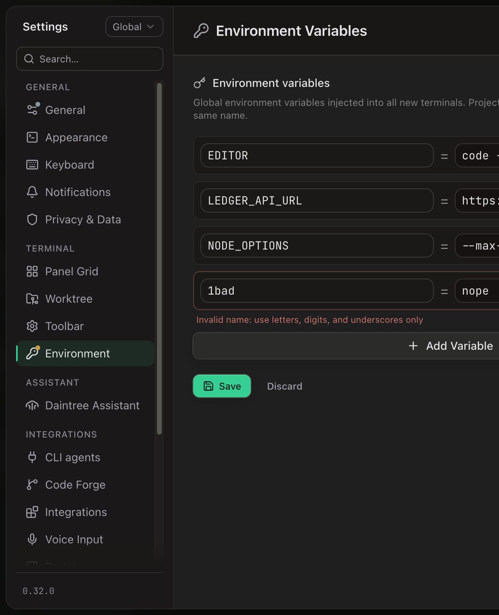Click the magnifier icon in search box

(x=29, y=59)
